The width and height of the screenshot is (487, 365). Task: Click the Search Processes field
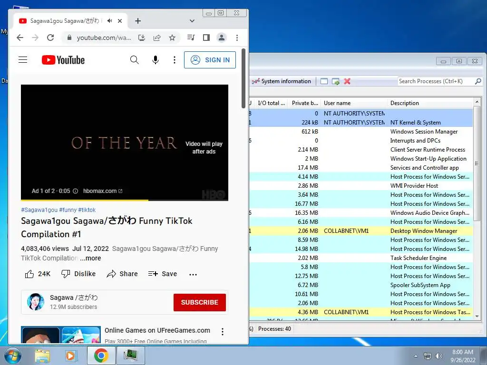click(436, 81)
